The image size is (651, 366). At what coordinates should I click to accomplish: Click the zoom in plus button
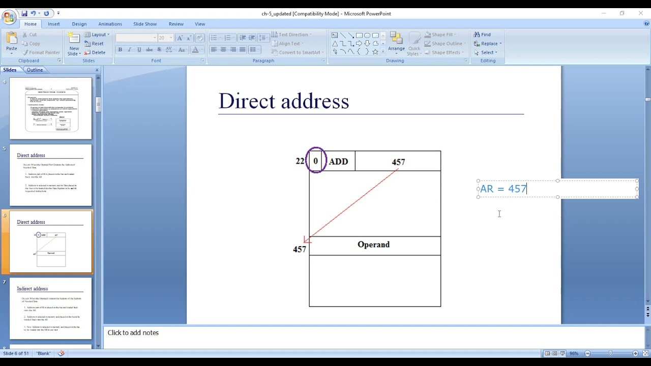635,353
